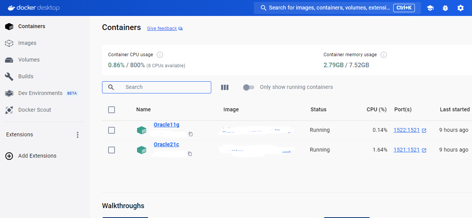
Task: Toggle Only show running containers
Action: 249,87
